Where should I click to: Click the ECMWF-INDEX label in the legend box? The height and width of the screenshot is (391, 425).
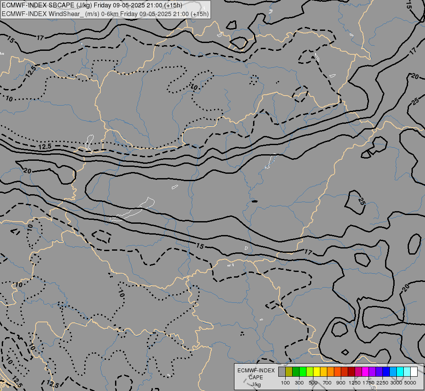pyautogui.click(x=256, y=371)
